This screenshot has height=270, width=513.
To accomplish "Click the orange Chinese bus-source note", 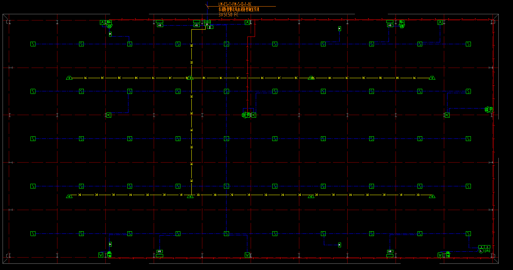I will [x=239, y=9].
